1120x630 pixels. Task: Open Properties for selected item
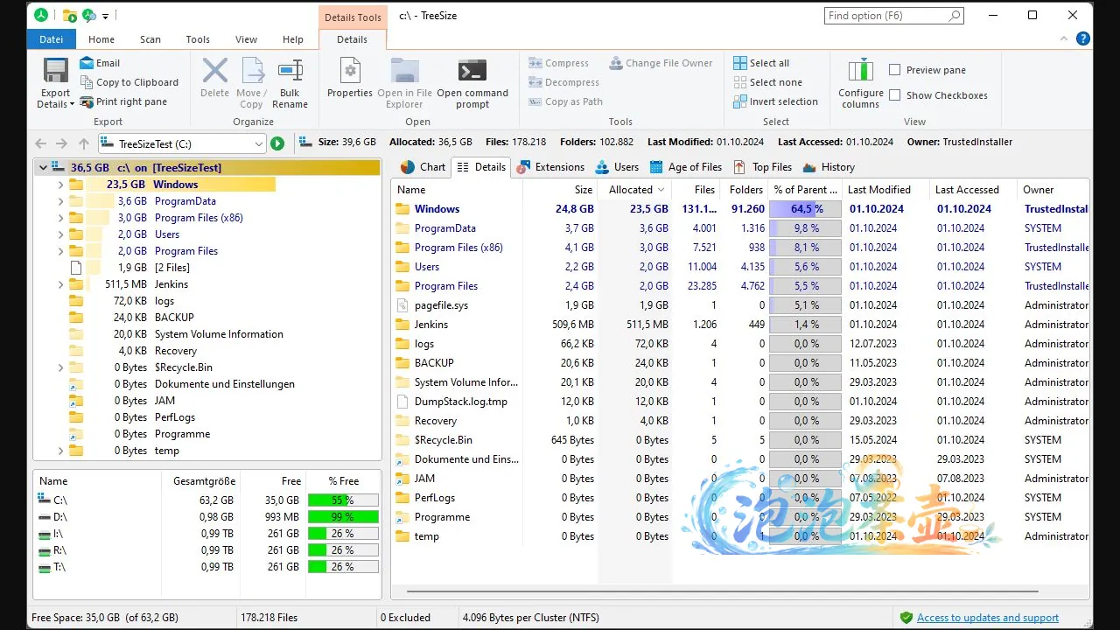(350, 77)
